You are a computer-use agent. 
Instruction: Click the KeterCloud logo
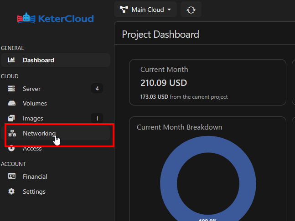56,18
